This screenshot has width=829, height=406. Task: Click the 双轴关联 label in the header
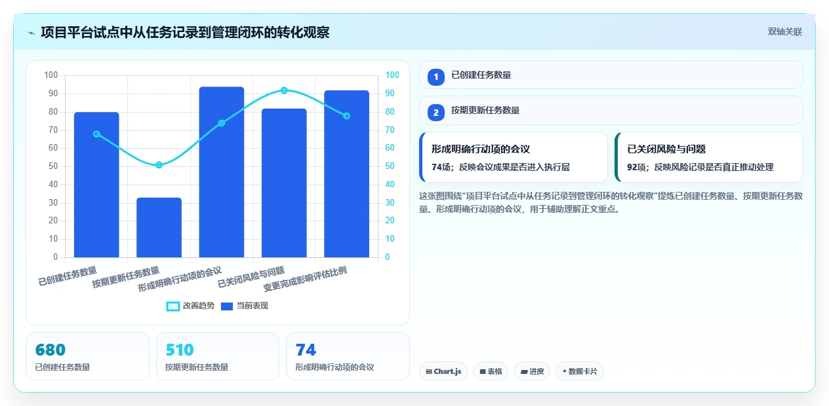pyautogui.click(x=785, y=32)
